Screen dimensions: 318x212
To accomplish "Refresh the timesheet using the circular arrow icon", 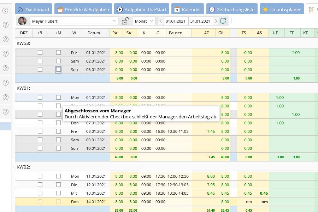I will tap(223, 21).
